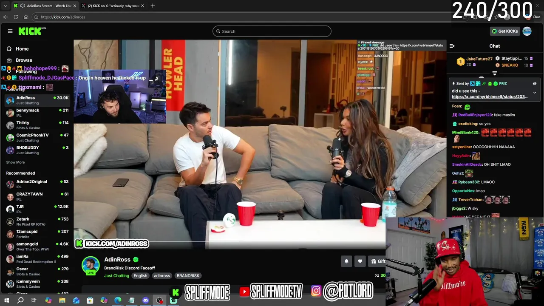Open the x.com link in pinned message
The height and width of the screenshot is (306, 544).
coord(490,97)
